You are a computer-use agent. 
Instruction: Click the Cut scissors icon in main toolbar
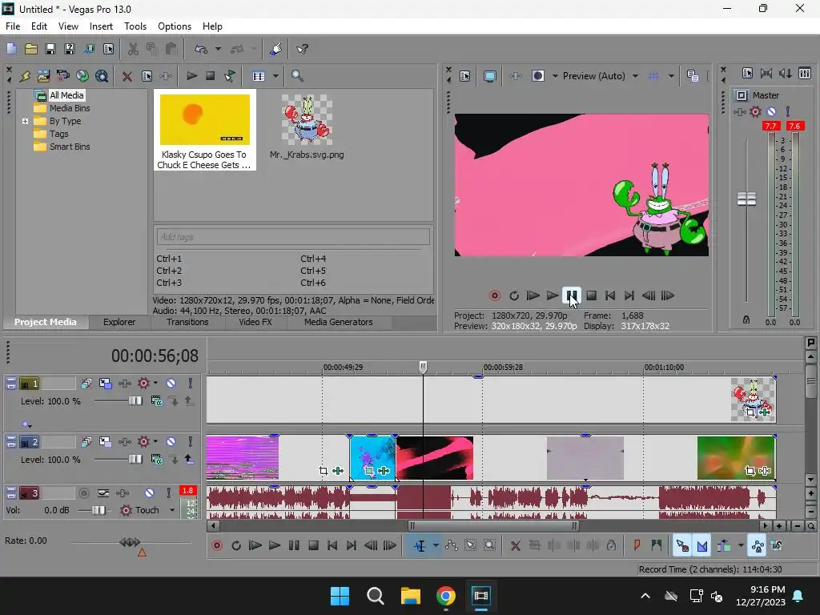tap(133, 49)
